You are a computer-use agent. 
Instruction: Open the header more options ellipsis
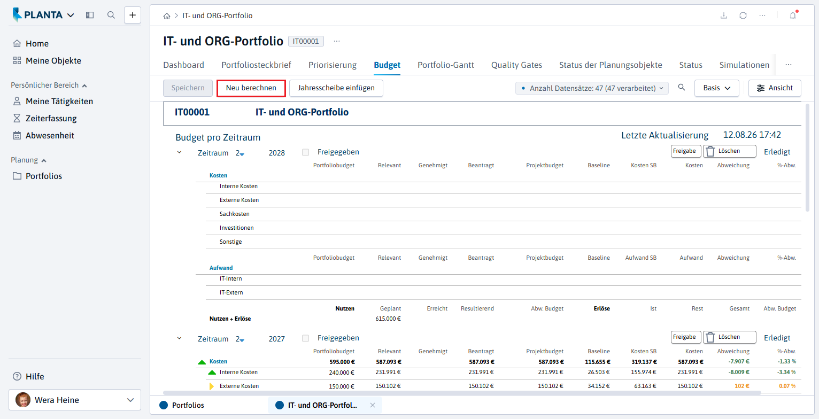click(762, 15)
